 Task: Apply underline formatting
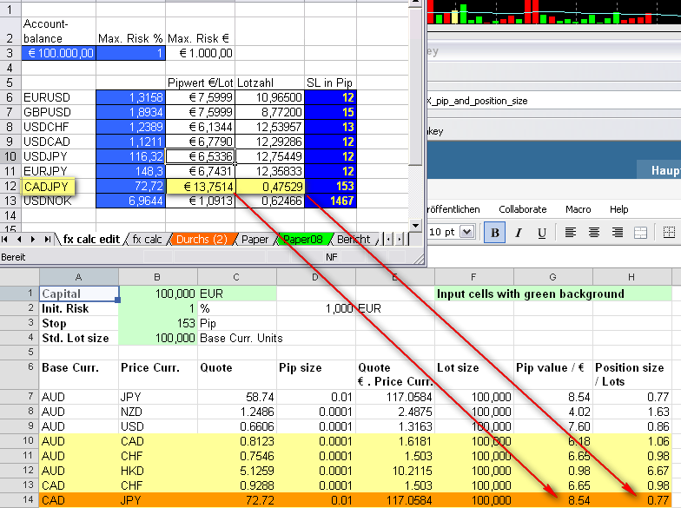pos(539,232)
